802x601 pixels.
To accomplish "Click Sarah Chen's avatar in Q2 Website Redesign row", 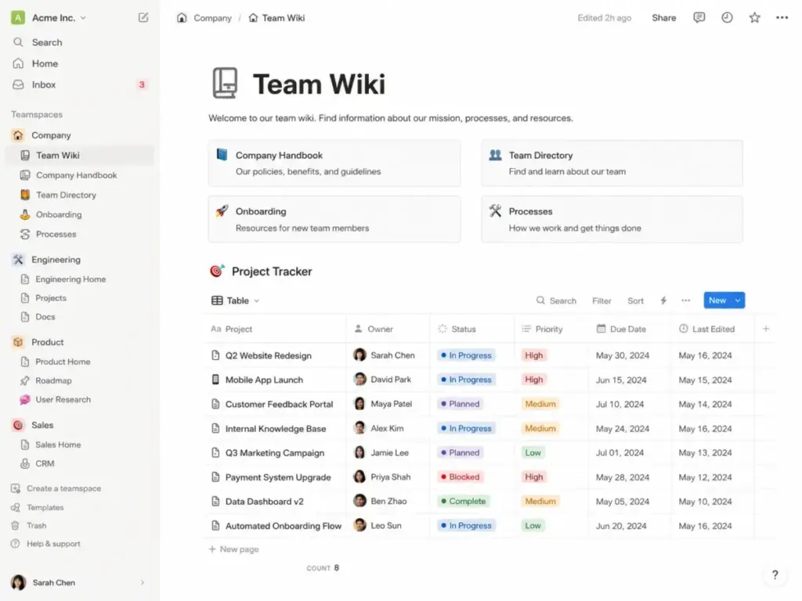I will (x=359, y=354).
